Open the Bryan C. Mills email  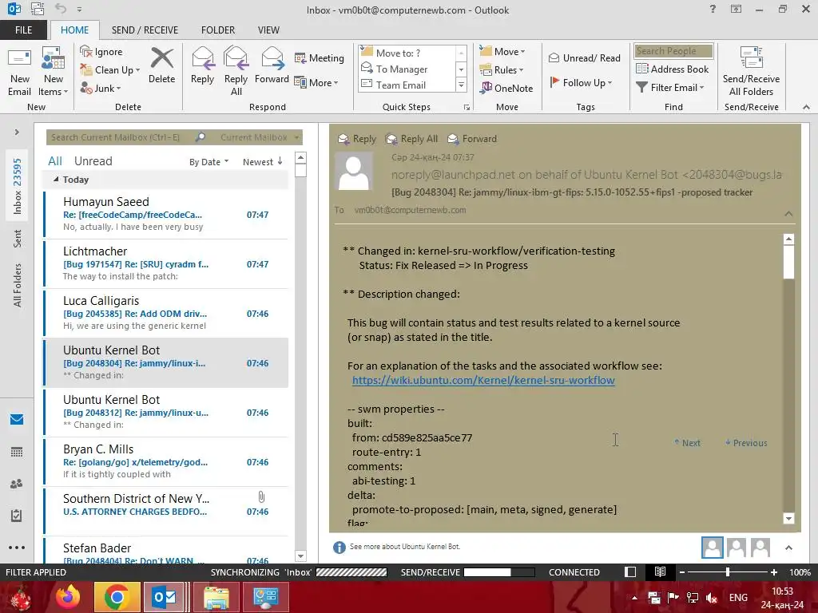coord(166,461)
